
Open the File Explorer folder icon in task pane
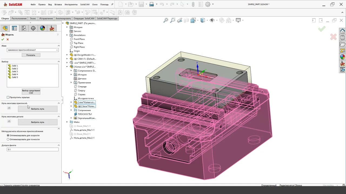[x=342, y=44]
